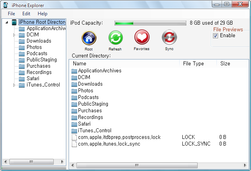Viewport: 251px width, 171px height.
Task: Sort by the File Type column header
Action: click(198, 63)
